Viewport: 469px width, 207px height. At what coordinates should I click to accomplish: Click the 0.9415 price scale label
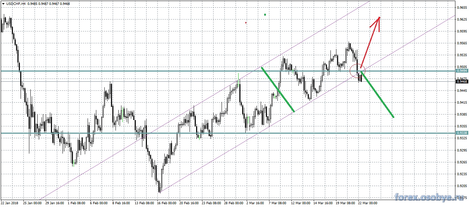point(462,102)
